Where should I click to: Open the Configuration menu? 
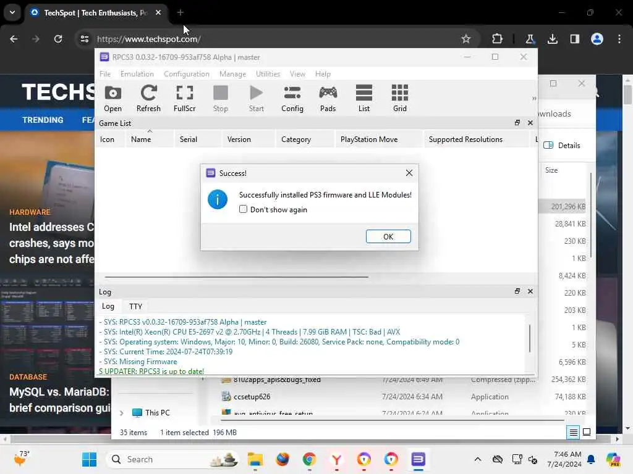(187, 74)
